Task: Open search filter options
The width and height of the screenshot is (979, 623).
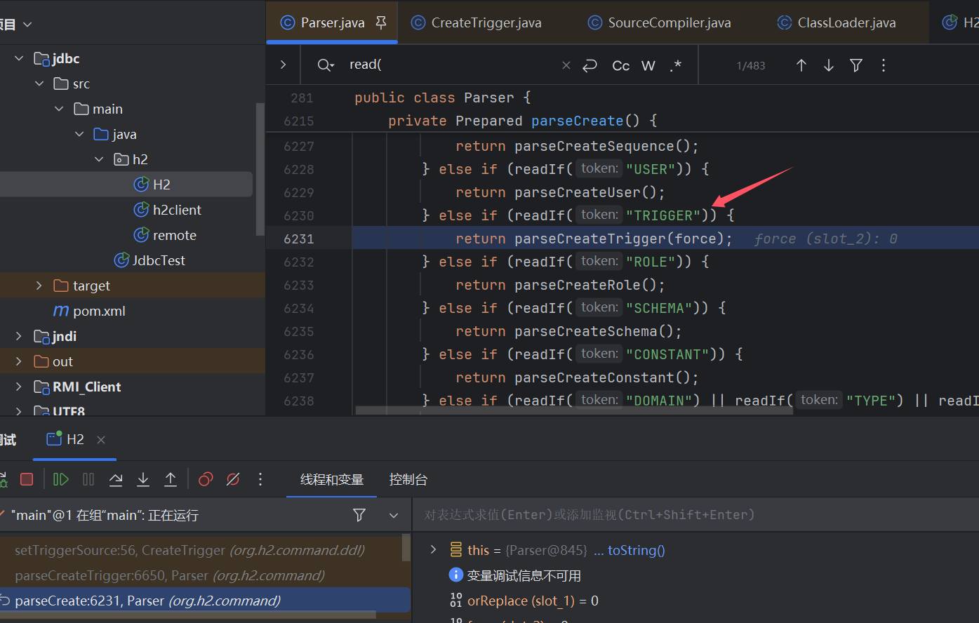Action: click(856, 65)
